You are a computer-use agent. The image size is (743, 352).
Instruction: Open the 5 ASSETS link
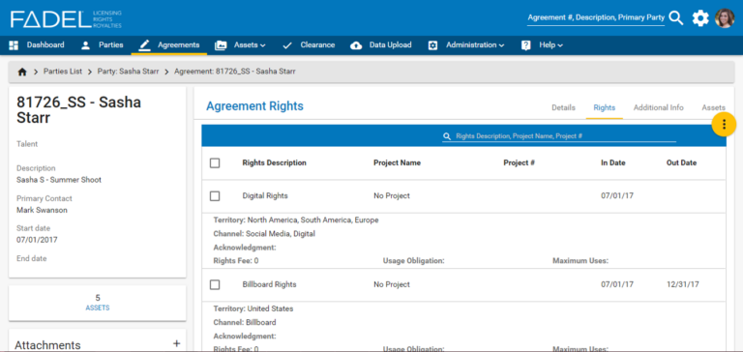click(98, 303)
